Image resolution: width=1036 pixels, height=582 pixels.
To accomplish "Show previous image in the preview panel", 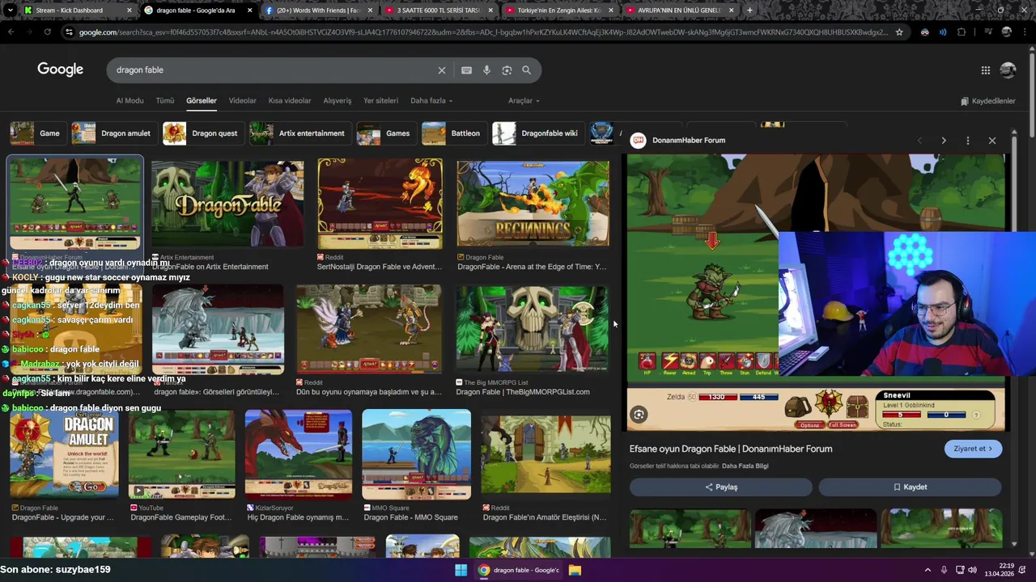I will pos(919,141).
